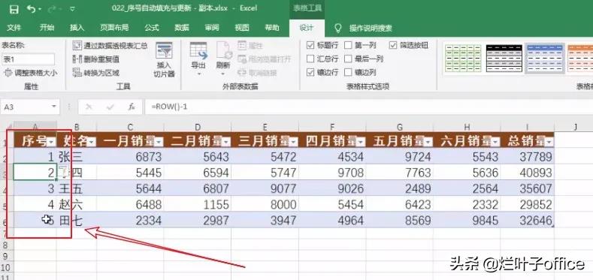Toggle the 镶边列 checkbox
This screenshot has width=593, height=280.
[x=348, y=72]
